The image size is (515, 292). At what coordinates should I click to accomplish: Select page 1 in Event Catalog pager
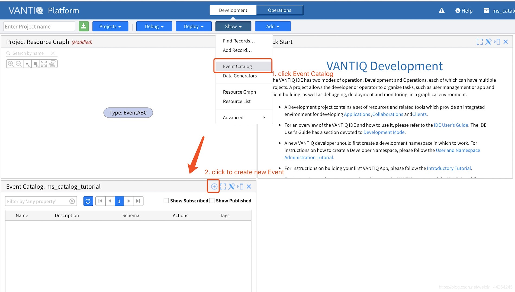119,201
